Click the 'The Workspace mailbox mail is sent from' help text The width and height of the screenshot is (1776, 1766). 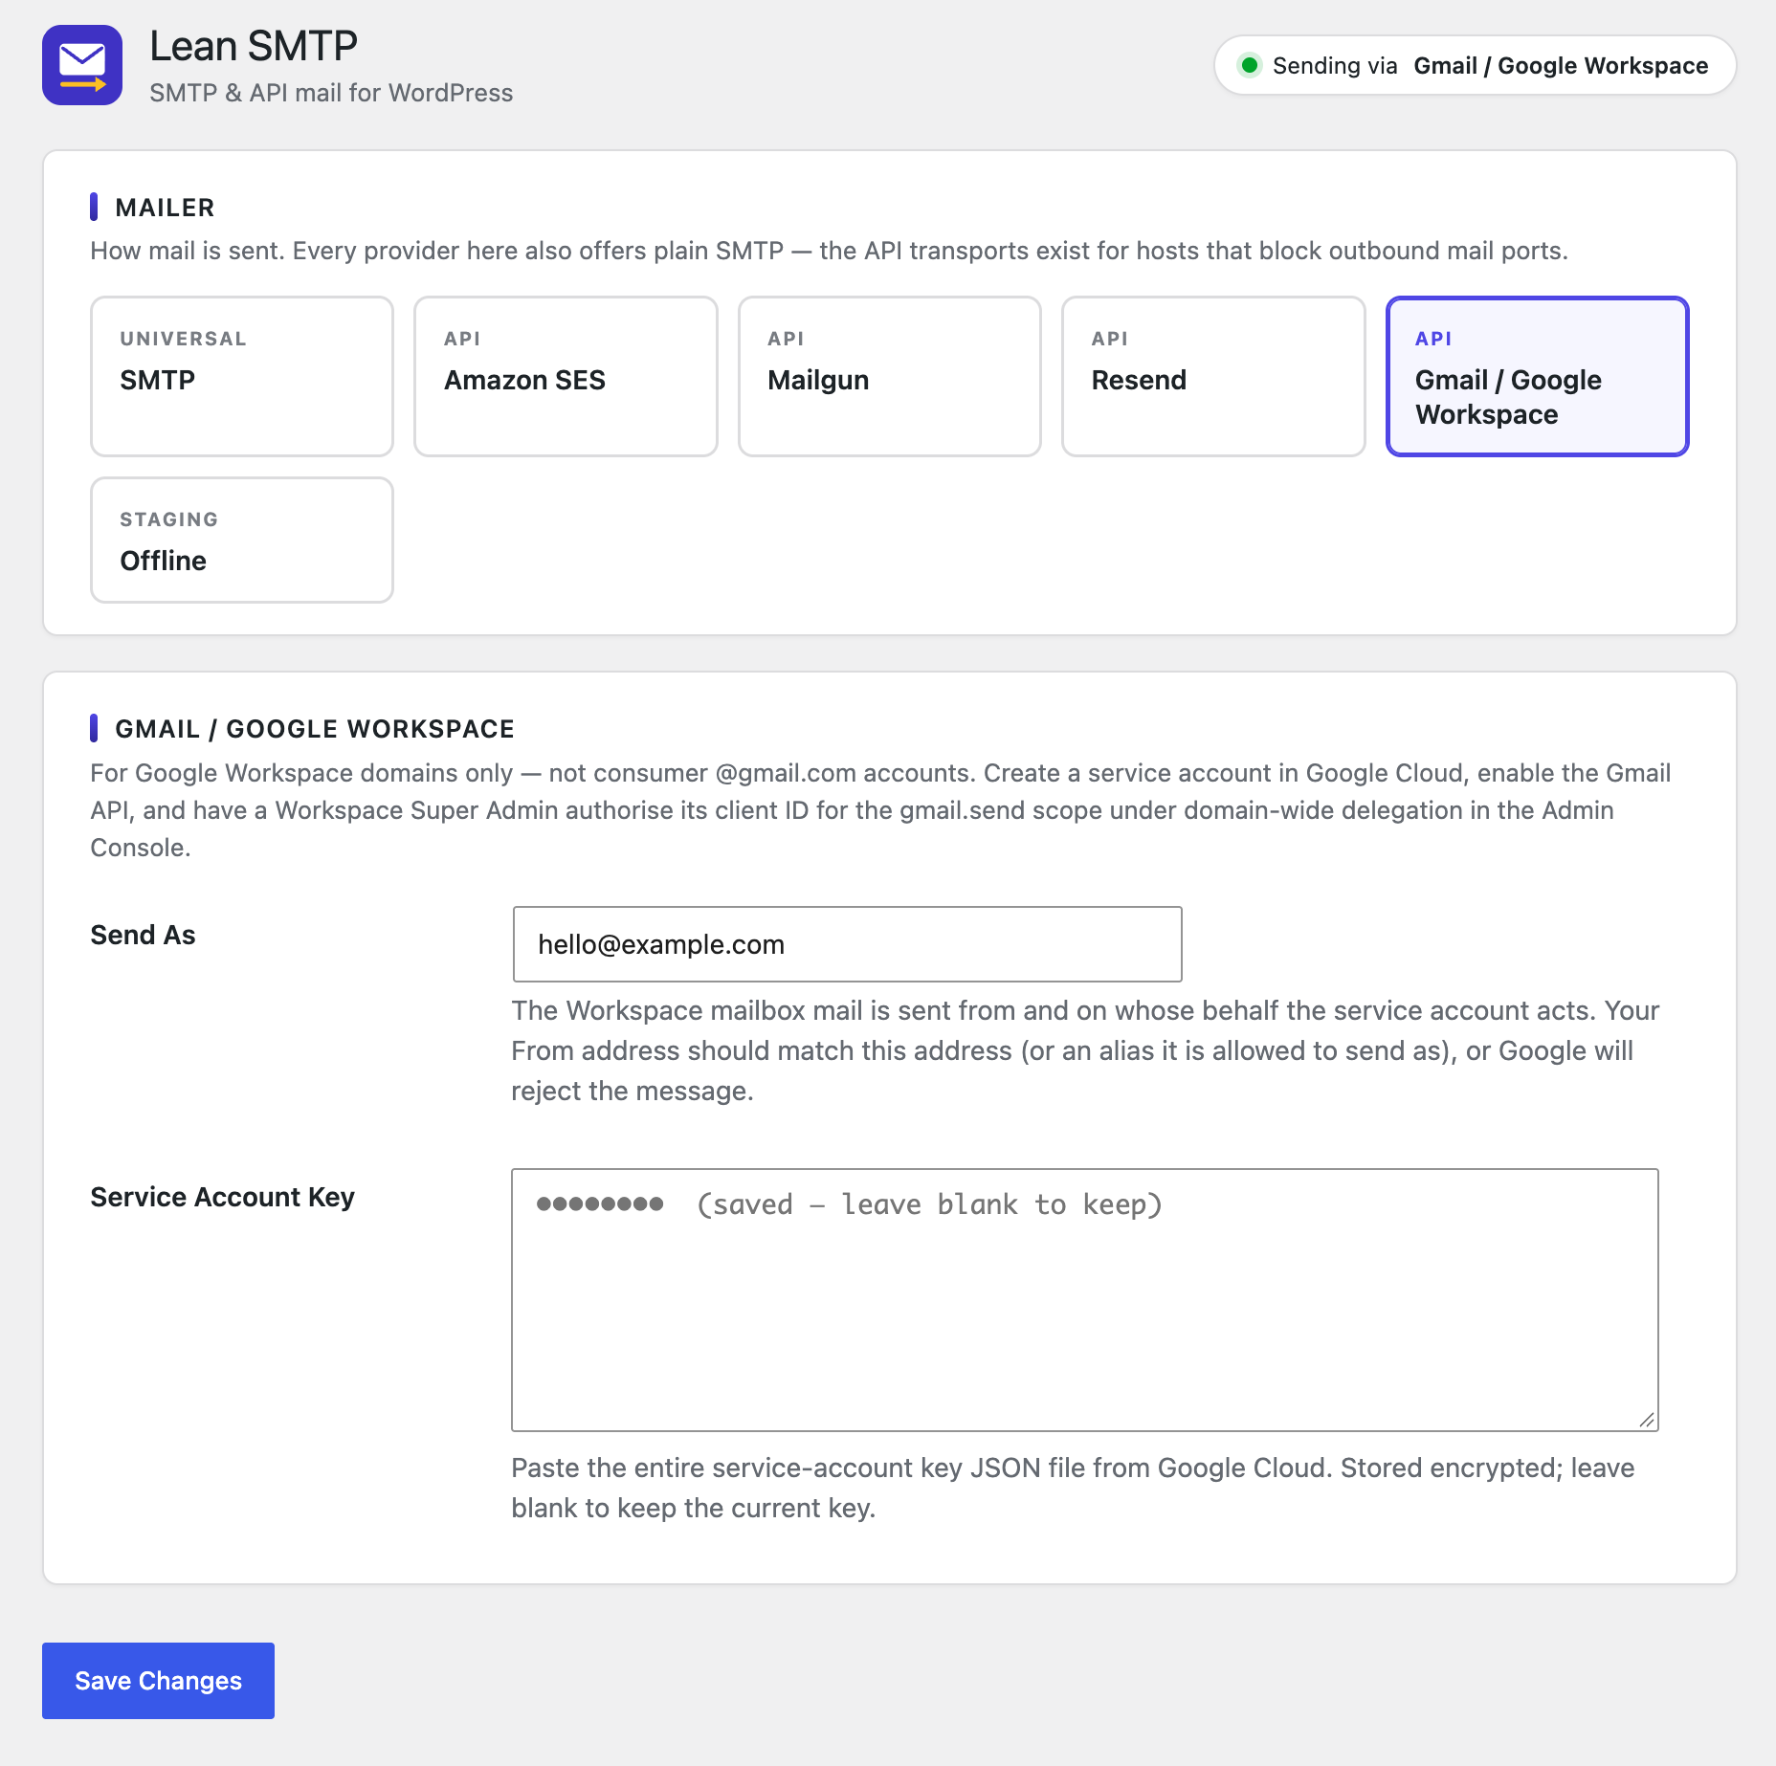(x=1085, y=1050)
